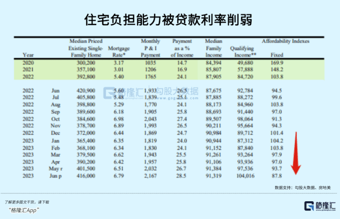This screenshot has width=340, height=219.
Task: Click home price value 372,000
Action: [86, 133]
